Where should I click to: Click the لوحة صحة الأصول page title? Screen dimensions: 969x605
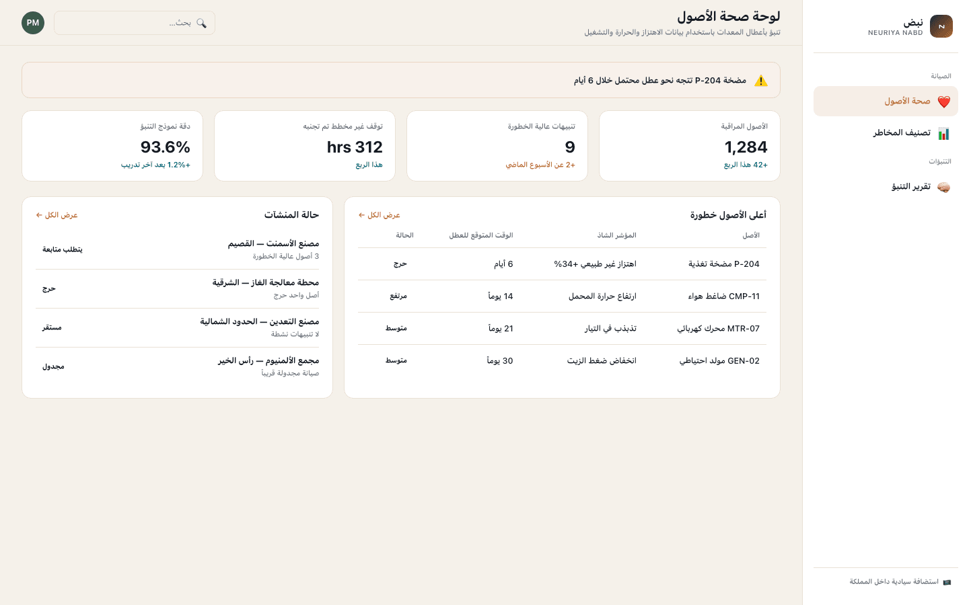[729, 16]
